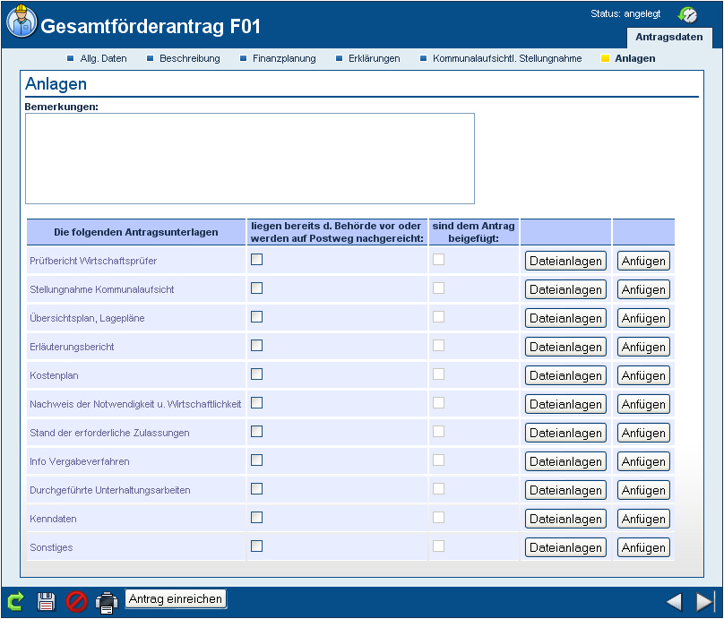
Task: Click the status clock icon
Action: (x=687, y=15)
